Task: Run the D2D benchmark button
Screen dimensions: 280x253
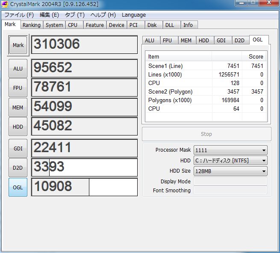Action: tap(18, 168)
